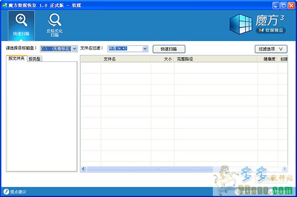Close the 魔方数据恢复 window
Image resolution: width=297 pixels, height=197 pixels.
click(292, 5)
